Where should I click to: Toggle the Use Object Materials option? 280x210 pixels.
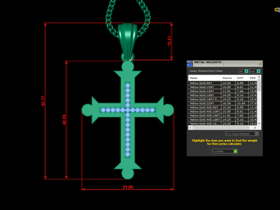[242, 134]
